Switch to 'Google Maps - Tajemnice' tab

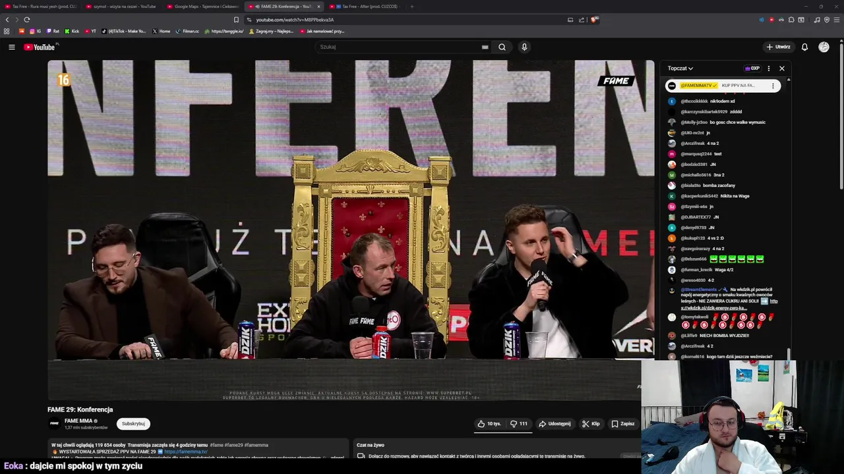coord(203,7)
